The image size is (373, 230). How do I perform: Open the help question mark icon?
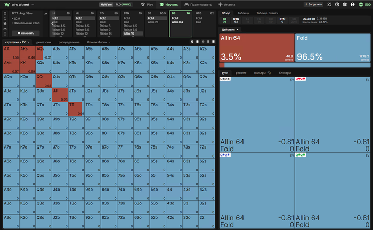point(337,4)
